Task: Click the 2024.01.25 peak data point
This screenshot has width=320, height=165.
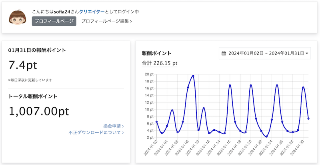Action: 277,85
